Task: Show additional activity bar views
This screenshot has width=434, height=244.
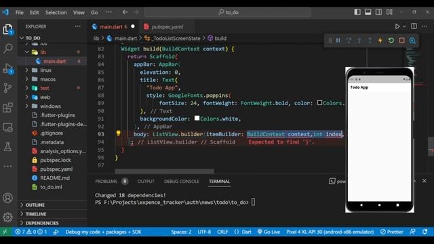Action: pyautogui.click(x=7, y=166)
